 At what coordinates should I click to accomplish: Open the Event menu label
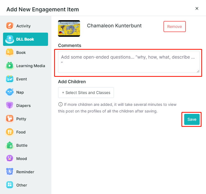(x=22, y=79)
